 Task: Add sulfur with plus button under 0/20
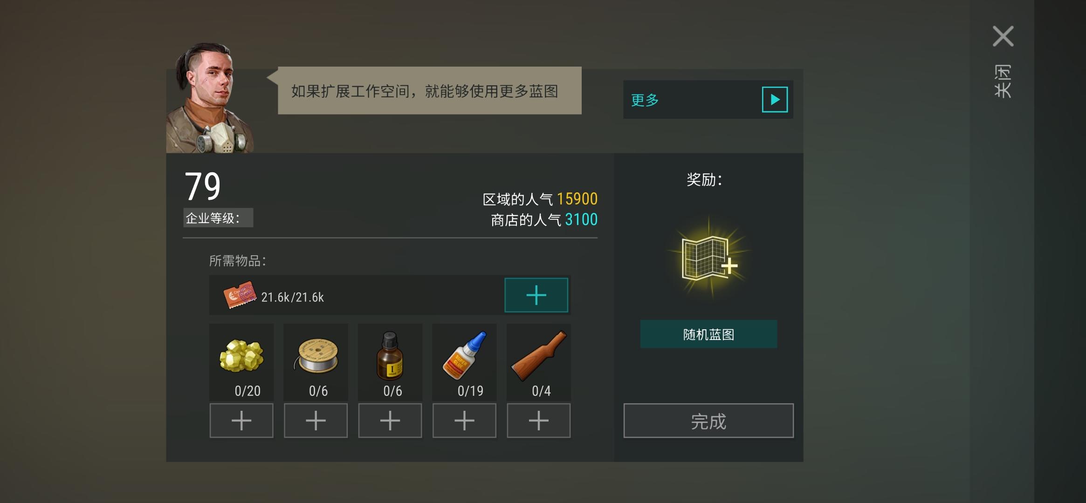(x=241, y=421)
